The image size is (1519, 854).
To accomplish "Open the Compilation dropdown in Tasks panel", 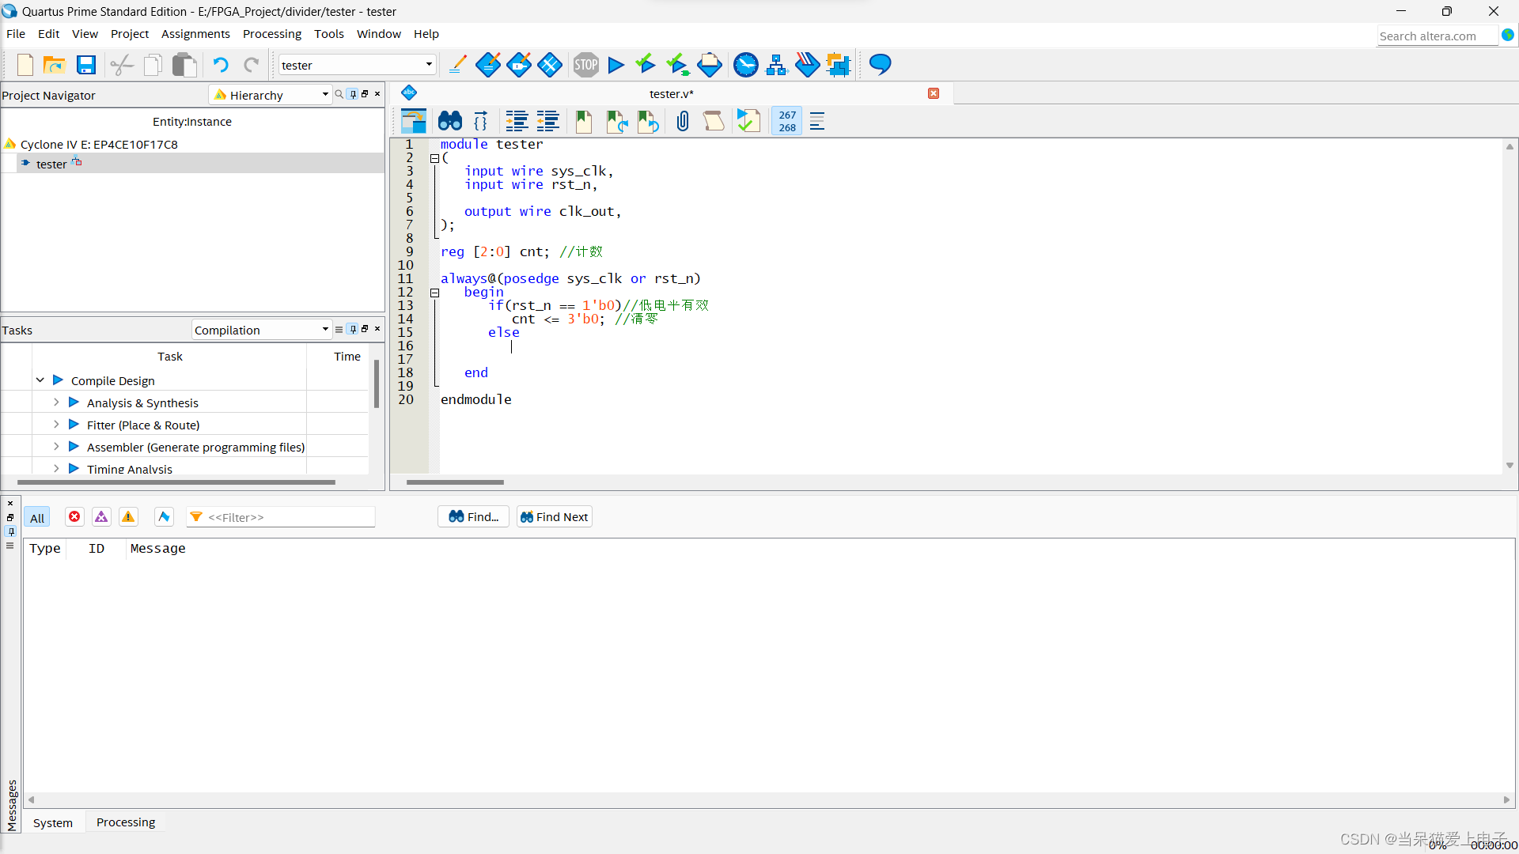I will pyautogui.click(x=261, y=330).
